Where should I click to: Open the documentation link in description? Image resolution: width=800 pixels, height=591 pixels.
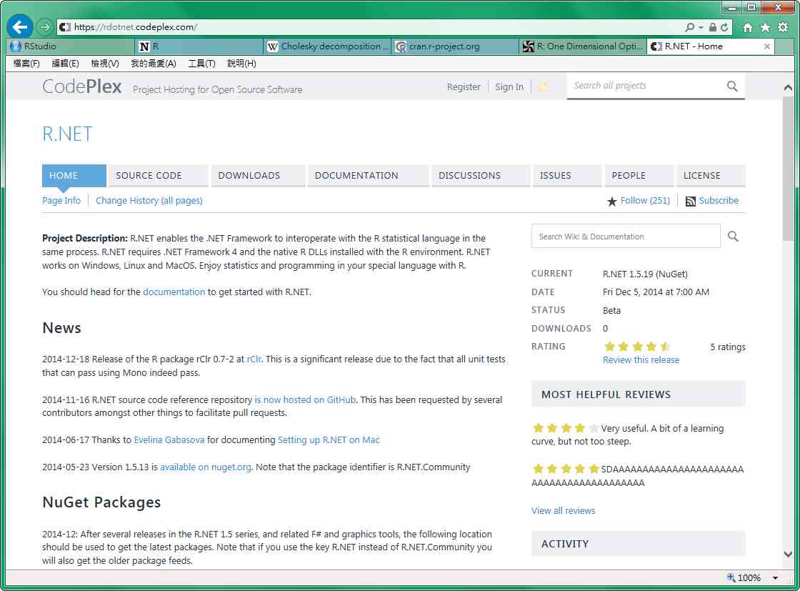tap(174, 292)
